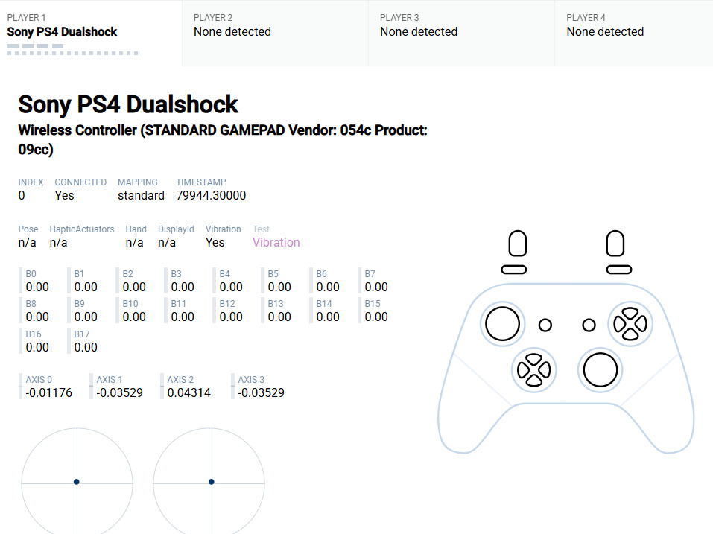The width and height of the screenshot is (713, 534).
Task: Click the B7 button value 0.00
Action: click(x=376, y=287)
